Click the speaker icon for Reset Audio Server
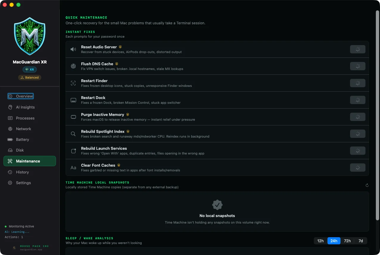380x255 pixels. coord(73,49)
